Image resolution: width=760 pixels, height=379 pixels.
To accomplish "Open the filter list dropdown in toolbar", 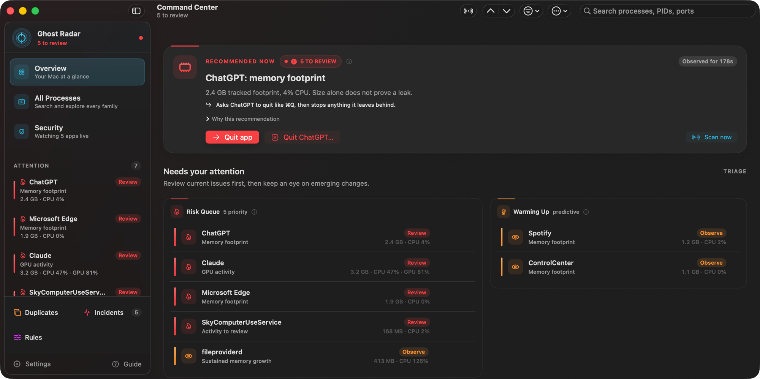I will point(531,11).
